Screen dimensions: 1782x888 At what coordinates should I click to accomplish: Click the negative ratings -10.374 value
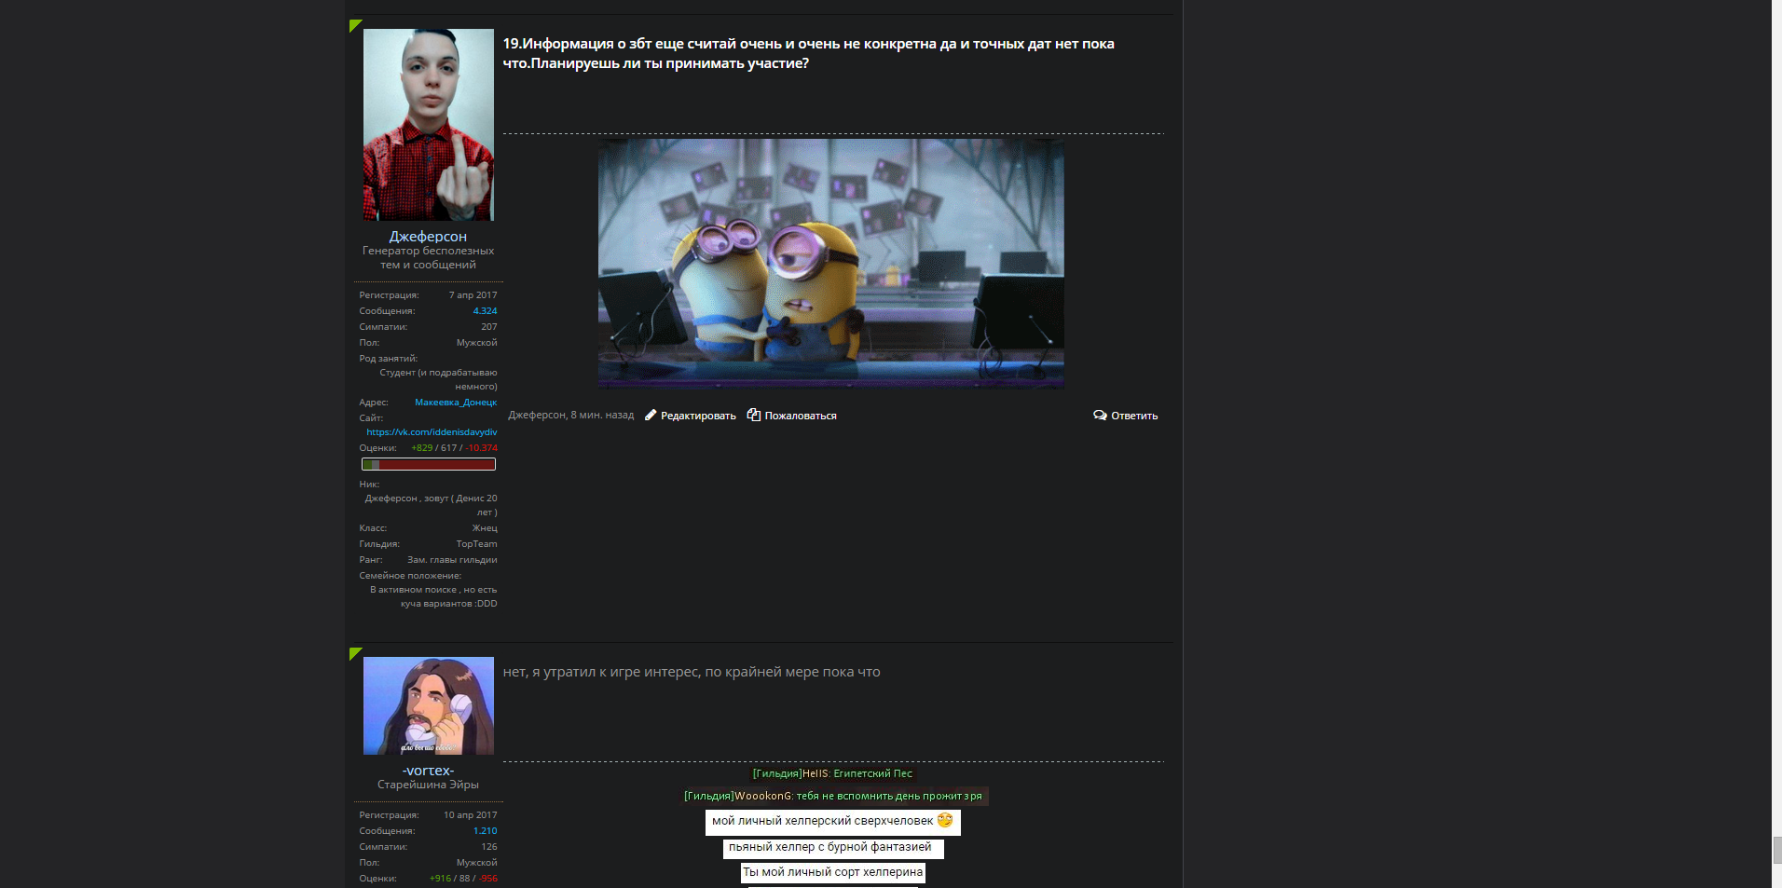tap(482, 448)
